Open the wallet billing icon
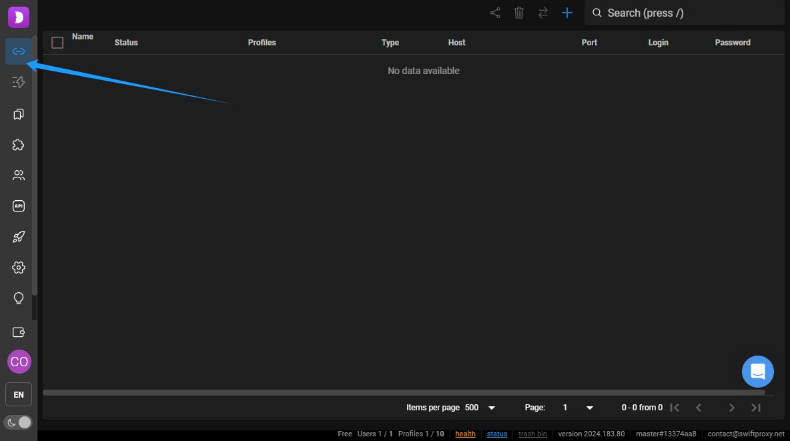 coord(19,332)
